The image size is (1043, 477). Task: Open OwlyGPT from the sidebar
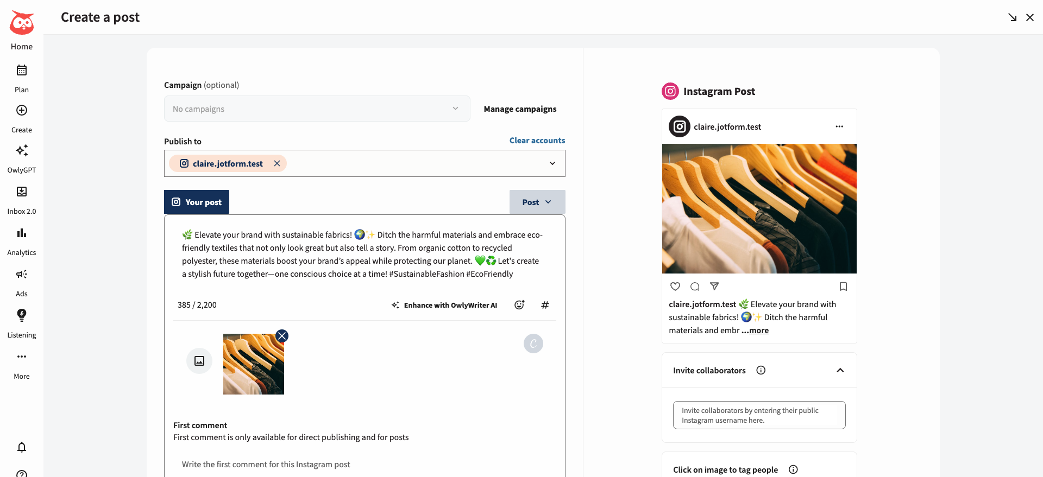point(22,157)
